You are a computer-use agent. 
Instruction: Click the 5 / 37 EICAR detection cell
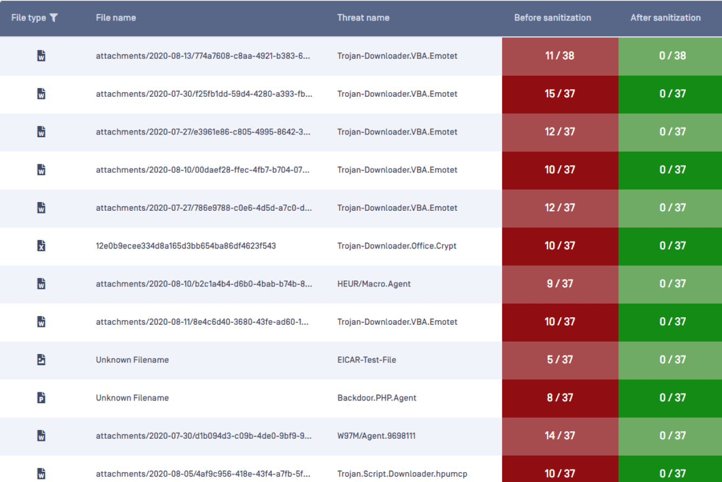point(559,360)
